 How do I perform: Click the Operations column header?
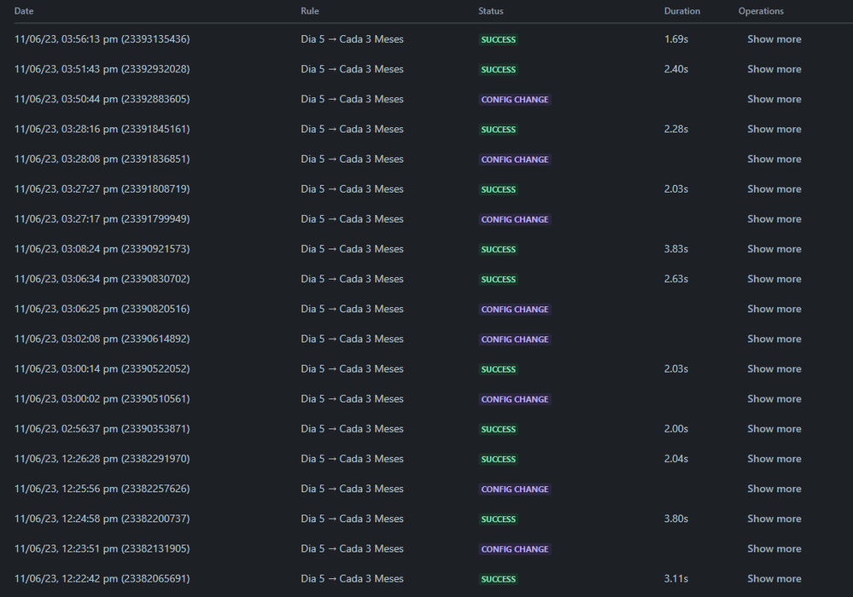761,11
